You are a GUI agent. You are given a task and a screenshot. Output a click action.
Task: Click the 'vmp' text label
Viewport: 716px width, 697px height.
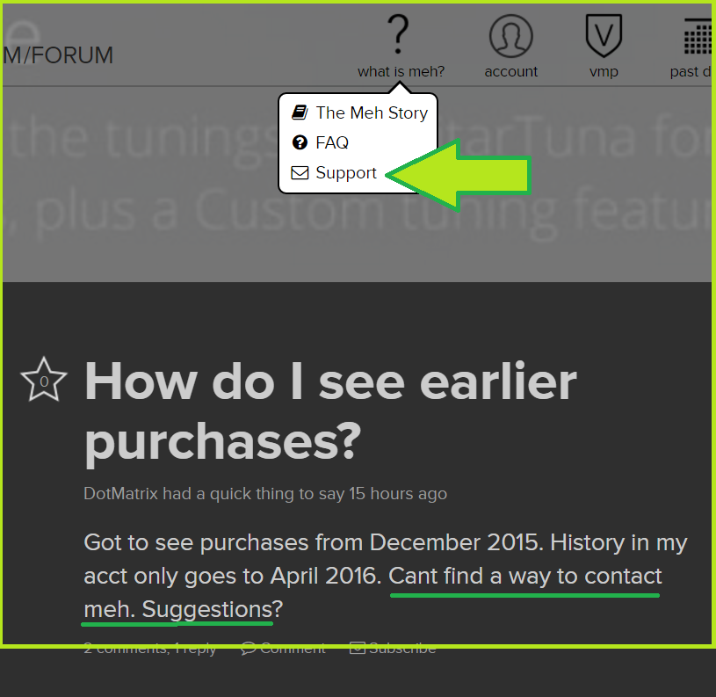pos(604,72)
